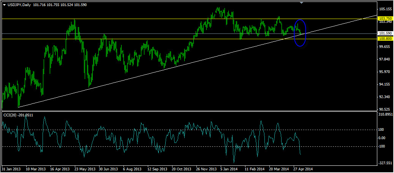Click the 97.840 price axis value

pyautogui.click(x=384, y=59)
